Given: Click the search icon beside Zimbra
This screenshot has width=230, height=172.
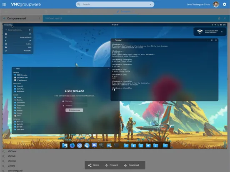Looking at the screenshot, I should coord(3,166).
